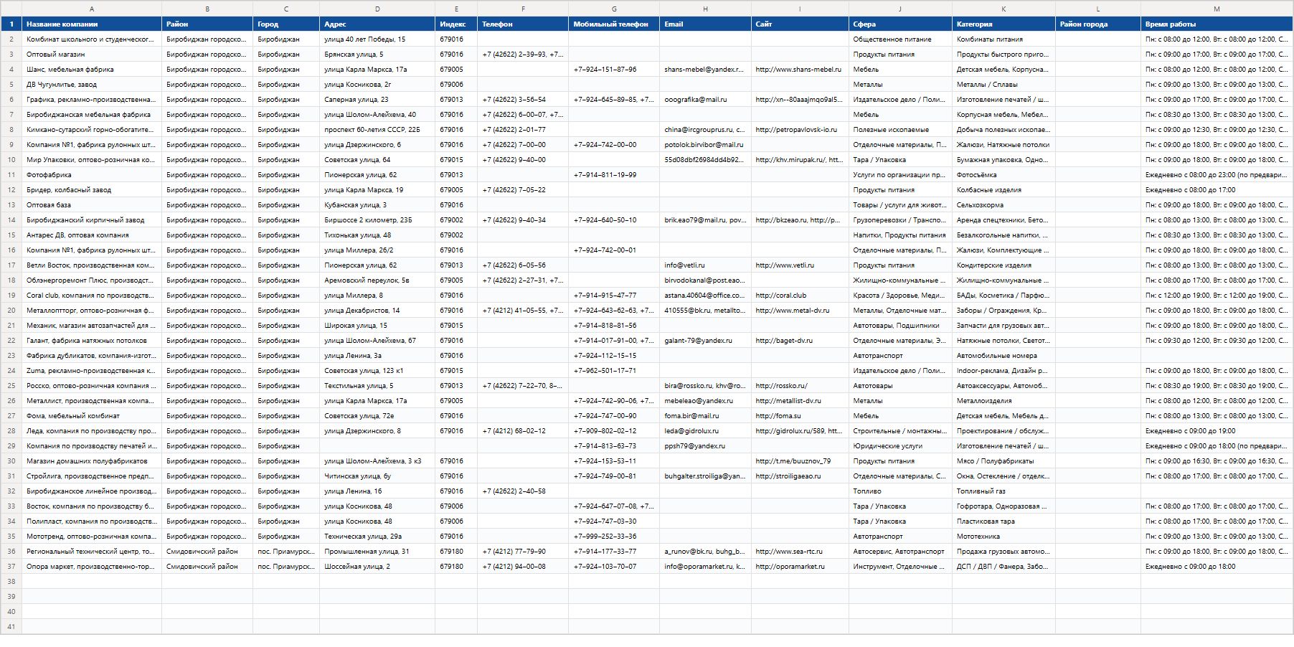Select website cell 'http://t.me/buuznov_79'
Viewport: 1294px width, 647px height.
point(800,461)
